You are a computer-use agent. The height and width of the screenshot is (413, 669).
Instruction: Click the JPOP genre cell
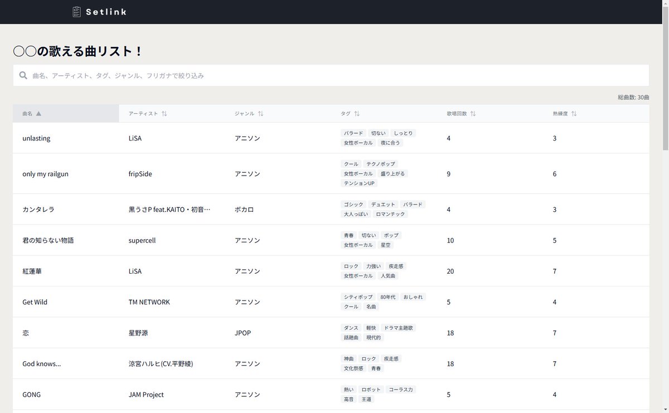click(x=243, y=333)
